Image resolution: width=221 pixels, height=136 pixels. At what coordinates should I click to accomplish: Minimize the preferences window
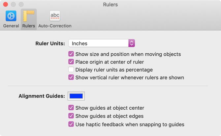14,5
